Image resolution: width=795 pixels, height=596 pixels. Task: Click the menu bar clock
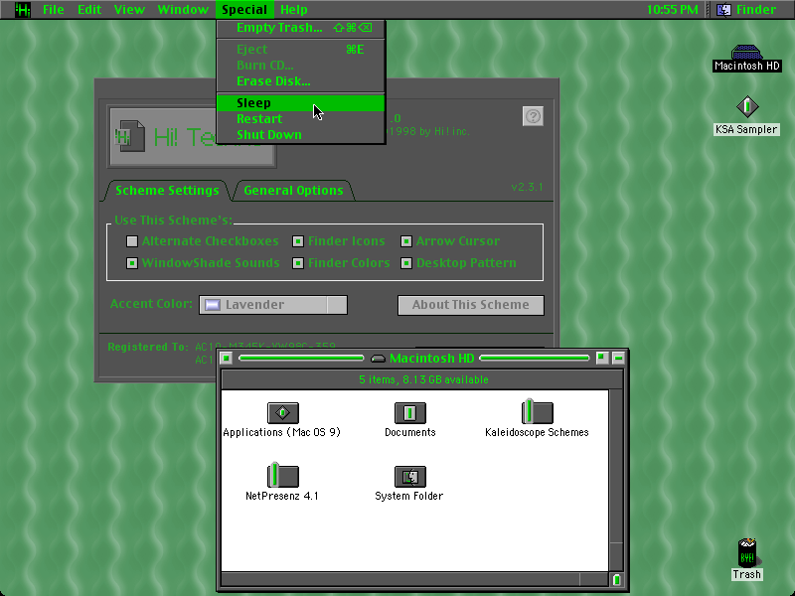click(673, 9)
